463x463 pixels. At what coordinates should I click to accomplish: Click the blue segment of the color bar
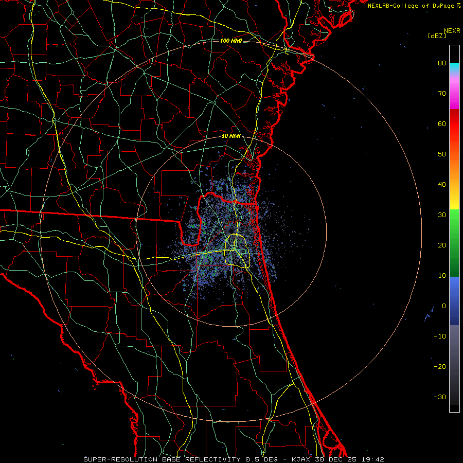pos(454,301)
